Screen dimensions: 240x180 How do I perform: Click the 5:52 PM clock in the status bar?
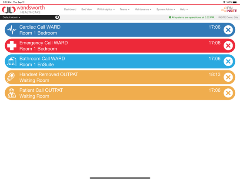point(7,2)
